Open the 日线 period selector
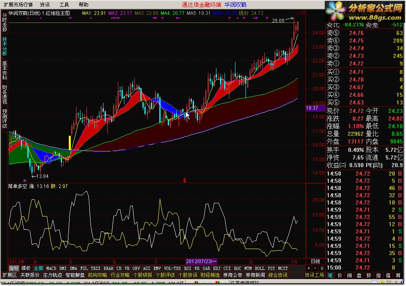The width and height of the screenshot is (406, 286). (x=315, y=261)
